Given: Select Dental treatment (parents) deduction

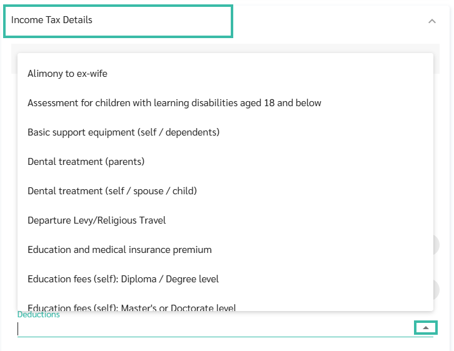Looking at the screenshot, I should pos(86,162).
